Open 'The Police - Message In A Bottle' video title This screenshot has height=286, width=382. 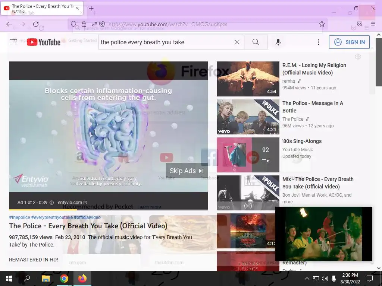coord(313,107)
